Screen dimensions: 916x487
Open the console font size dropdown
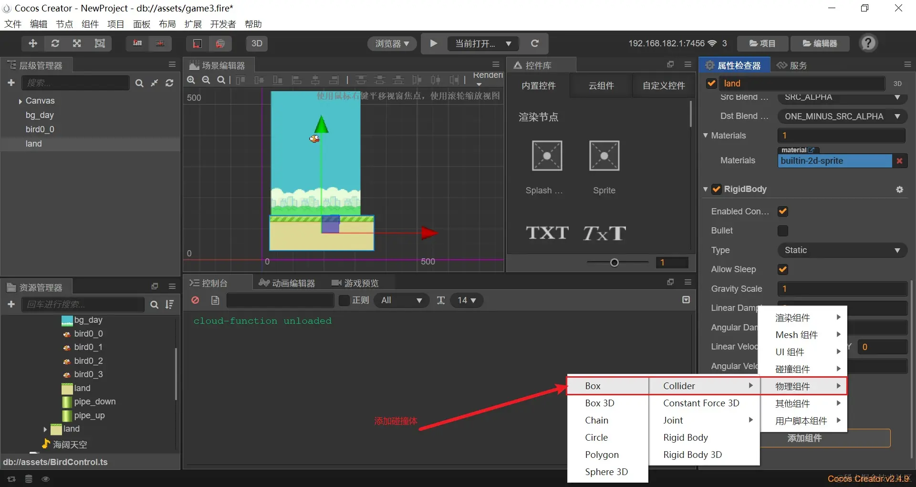[x=467, y=300]
